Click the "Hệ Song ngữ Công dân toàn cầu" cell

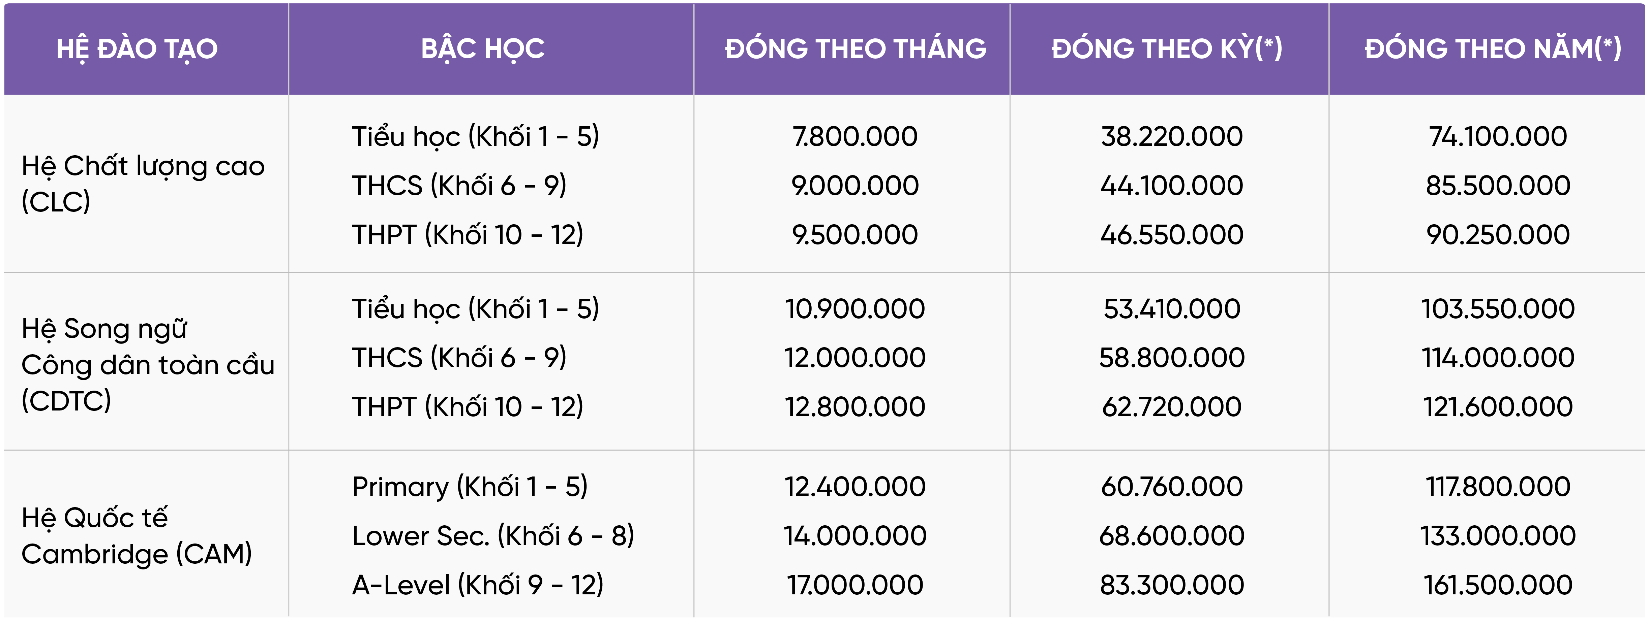point(148,365)
